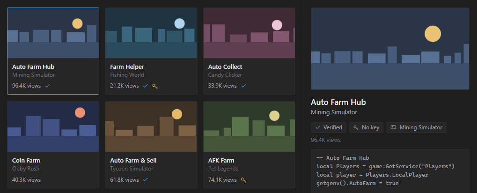Image resolution: width=477 pixels, height=193 pixels.
Task: Select the No key tag
Action: coord(366,127)
